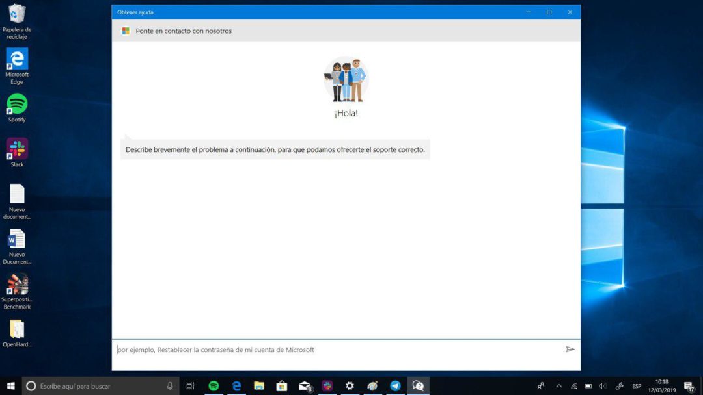Screen dimensions: 703x395
Task: Click the send message arrow icon
Action: [x=570, y=350]
